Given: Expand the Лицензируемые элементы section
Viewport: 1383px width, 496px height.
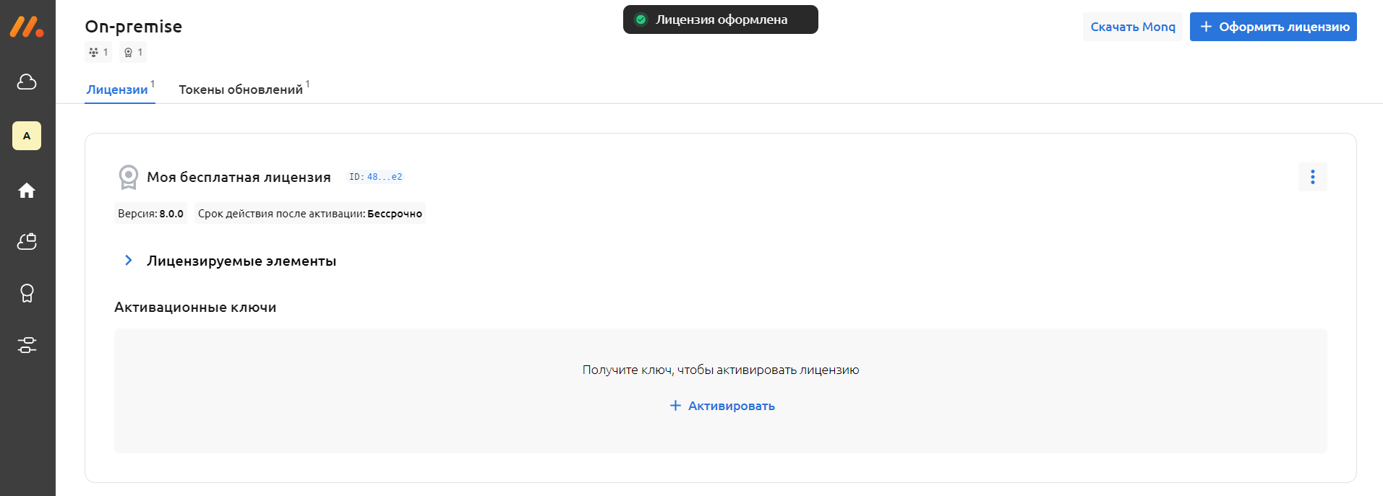Looking at the screenshot, I should click(x=129, y=261).
